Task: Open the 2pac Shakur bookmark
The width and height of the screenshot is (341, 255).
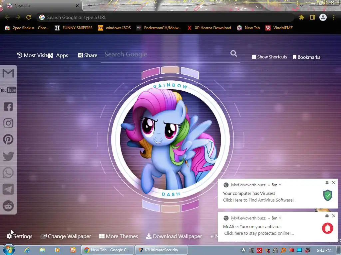Action: [27, 28]
